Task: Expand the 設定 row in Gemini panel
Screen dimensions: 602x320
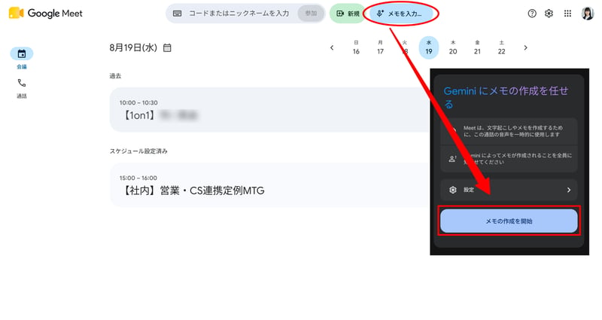Action: [x=509, y=190]
